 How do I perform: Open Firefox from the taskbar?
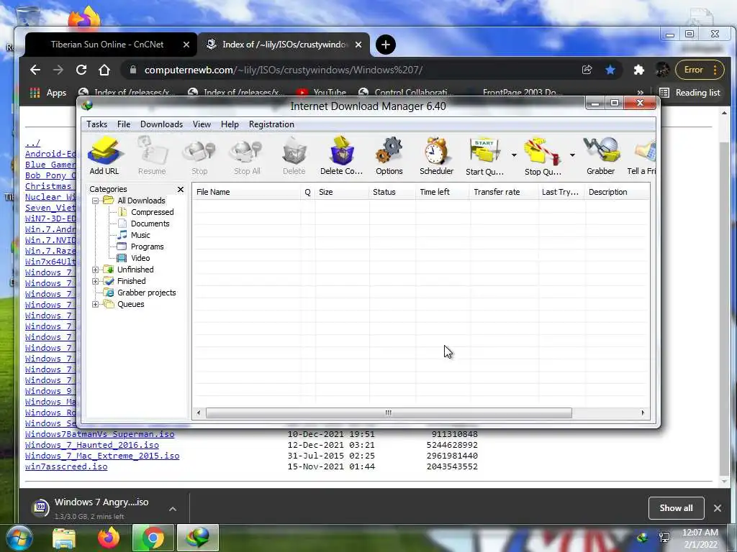coord(109,538)
